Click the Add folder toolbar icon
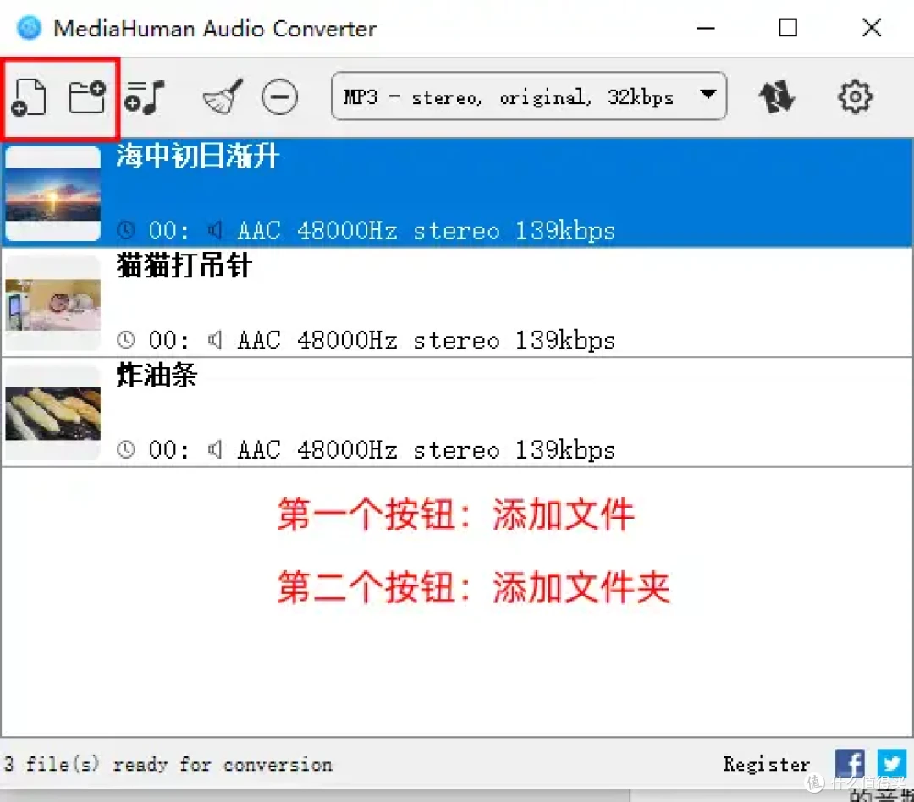The image size is (914, 802). [87, 96]
